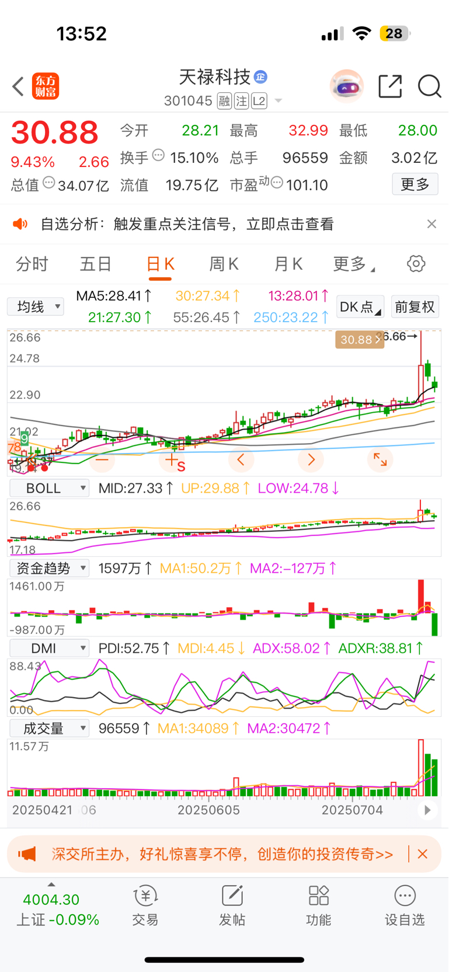Tap 设自选 add to watchlist icon
This screenshot has width=449, height=972.
click(405, 905)
